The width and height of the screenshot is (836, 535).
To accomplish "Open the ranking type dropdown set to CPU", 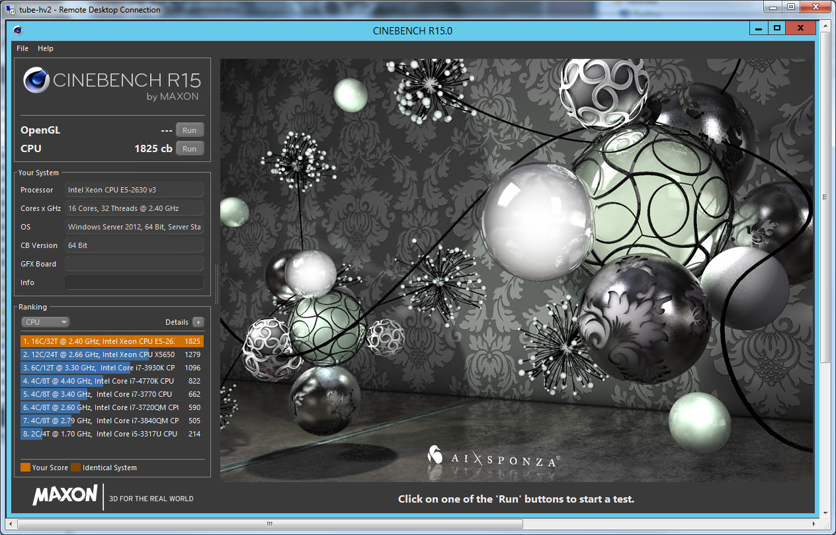I will (x=46, y=322).
